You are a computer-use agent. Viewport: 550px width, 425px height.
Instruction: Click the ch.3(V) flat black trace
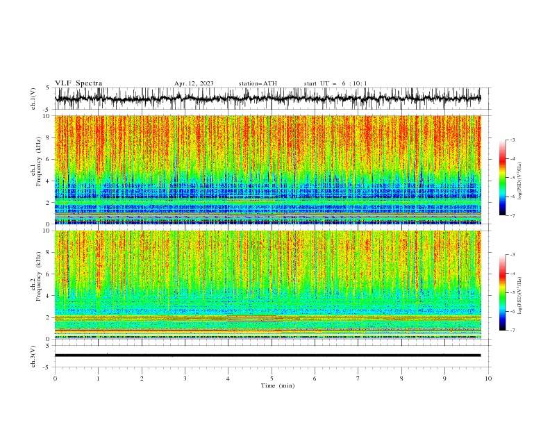[268, 356]
